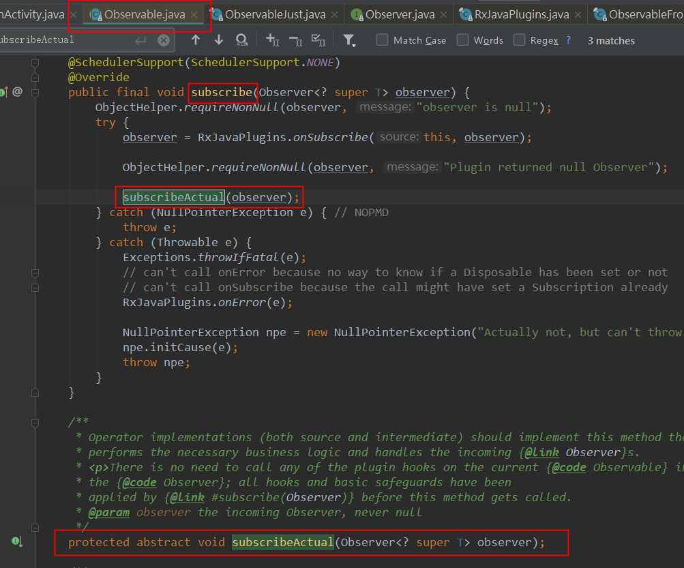Open the search filter funnel dropdown
This screenshot has height=568, width=684.
(349, 41)
